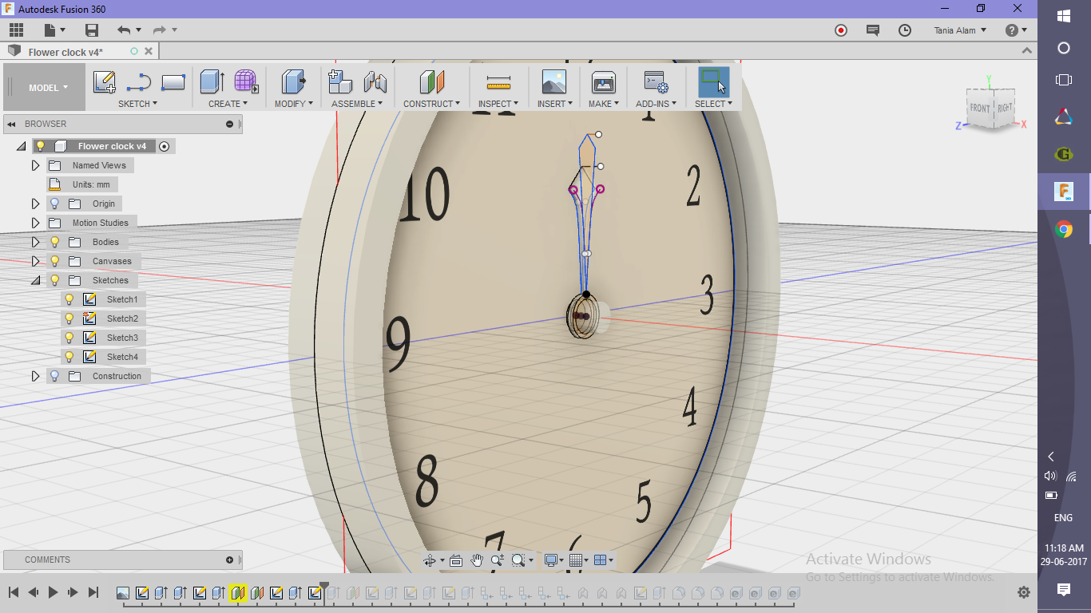Expand the Named Views node
The height and width of the screenshot is (613, 1091).
point(35,165)
